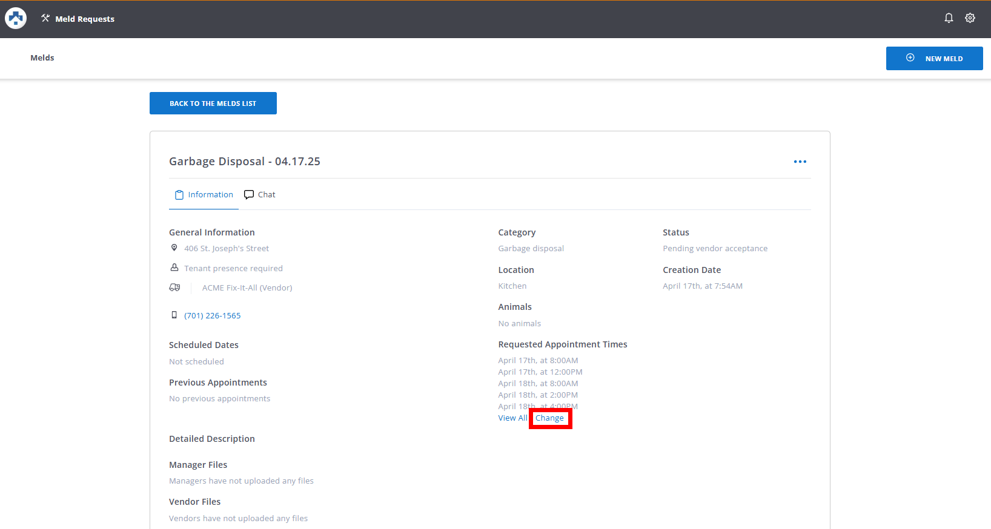Click the tenant presence person icon
This screenshot has height=529, width=991.
pos(174,268)
